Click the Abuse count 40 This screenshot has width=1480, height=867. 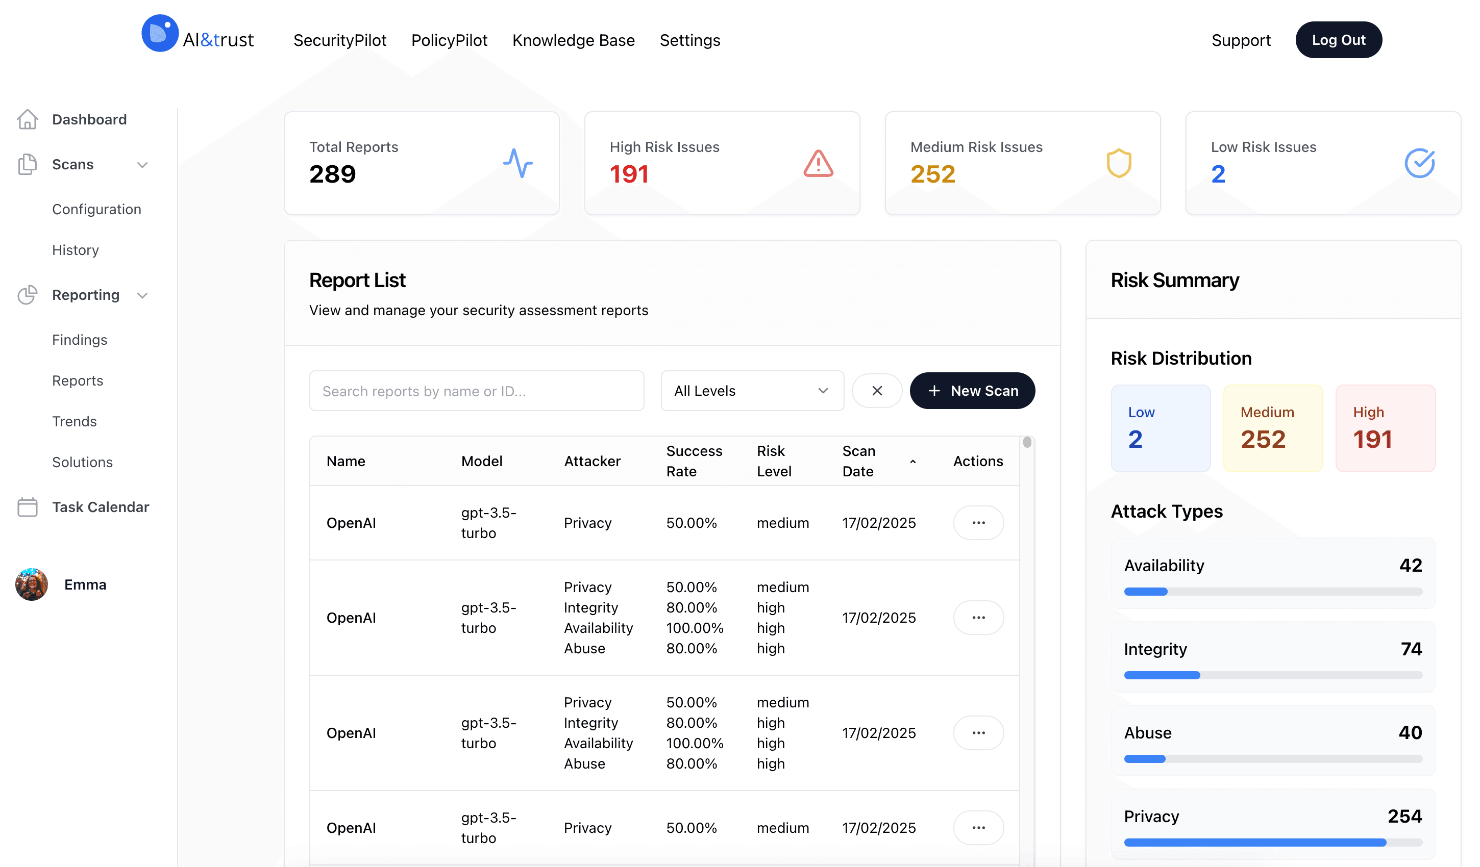pos(1410,732)
